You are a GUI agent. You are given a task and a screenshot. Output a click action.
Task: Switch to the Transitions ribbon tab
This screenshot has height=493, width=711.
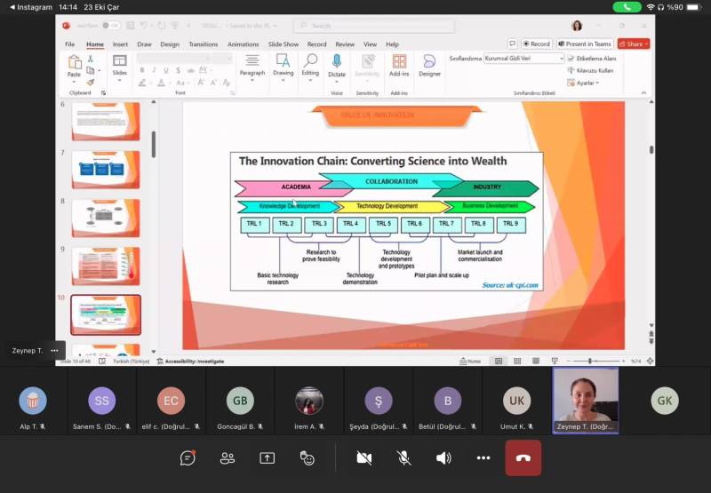click(203, 44)
